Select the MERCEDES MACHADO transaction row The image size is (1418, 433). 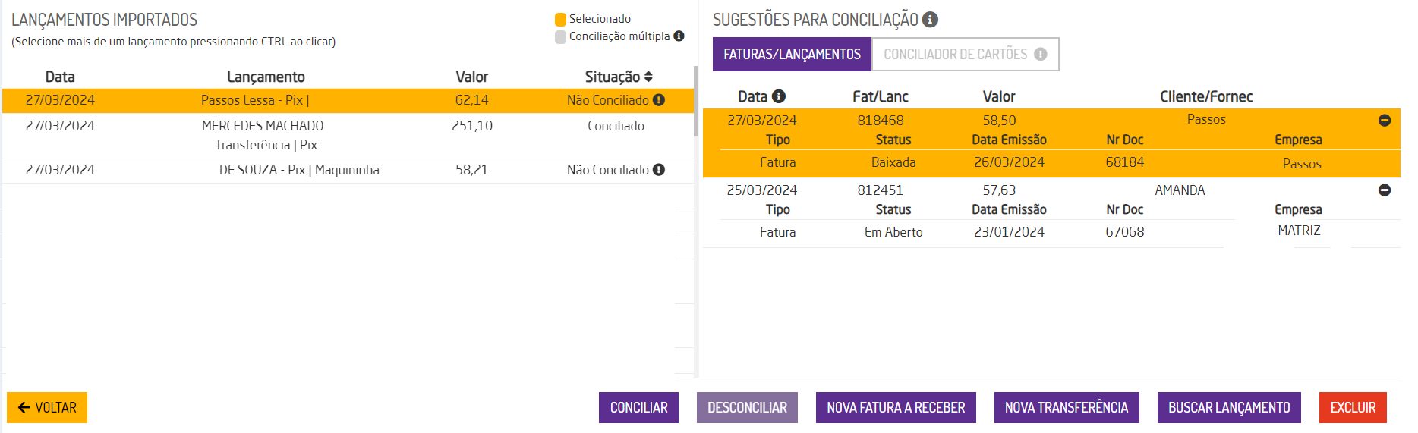[263, 135]
